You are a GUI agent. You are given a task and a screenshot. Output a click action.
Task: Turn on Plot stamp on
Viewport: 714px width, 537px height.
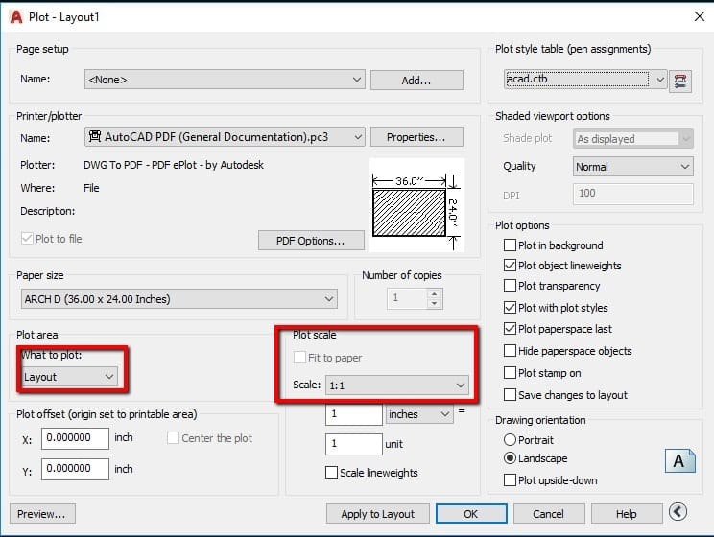(x=510, y=373)
